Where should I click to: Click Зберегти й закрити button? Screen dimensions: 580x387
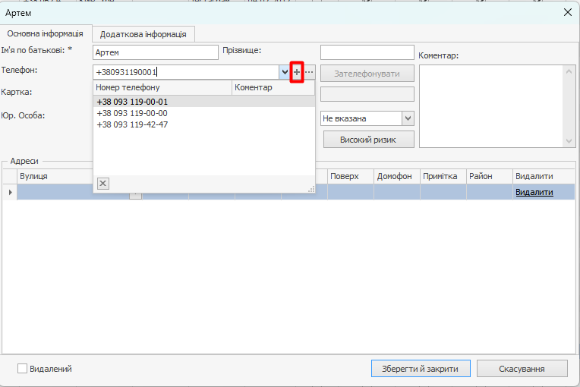421,369
